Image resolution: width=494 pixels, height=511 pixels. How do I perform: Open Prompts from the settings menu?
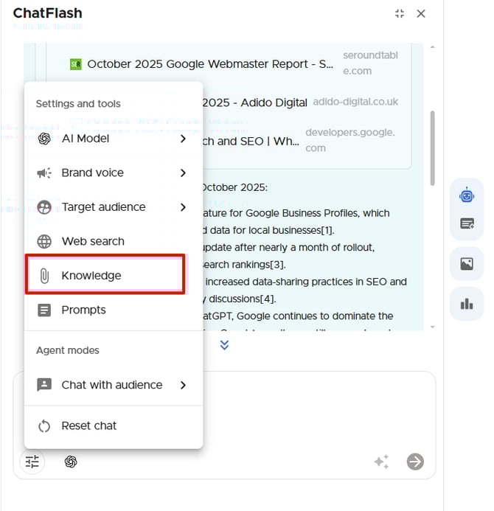click(x=83, y=310)
